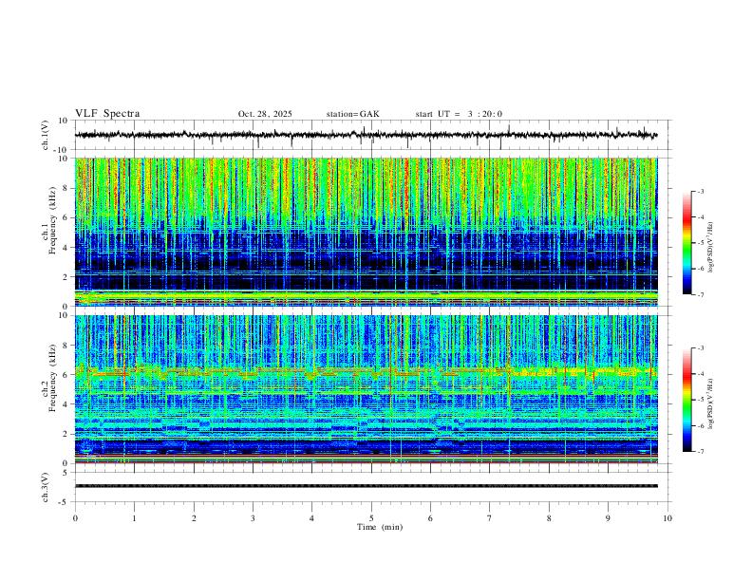Click the "6" kHz tick of ch.2 spectrogram

point(66,375)
